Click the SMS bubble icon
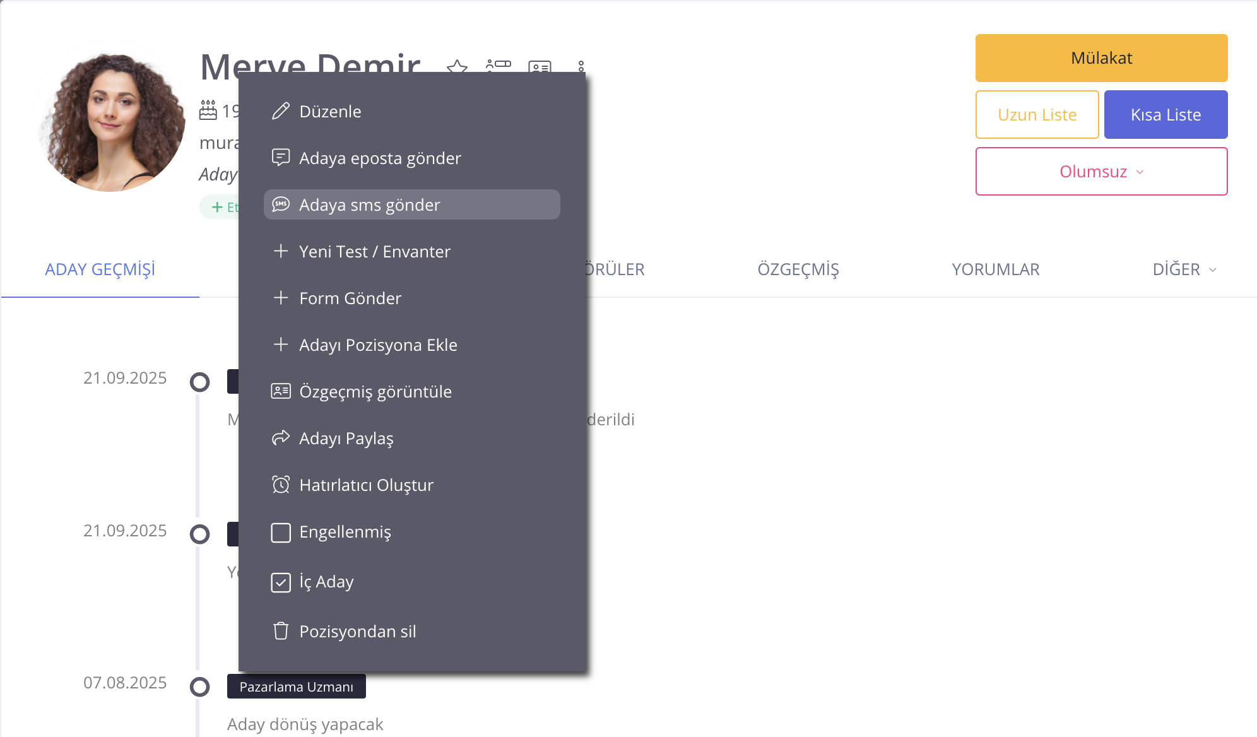This screenshot has width=1257, height=737. (x=281, y=204)
